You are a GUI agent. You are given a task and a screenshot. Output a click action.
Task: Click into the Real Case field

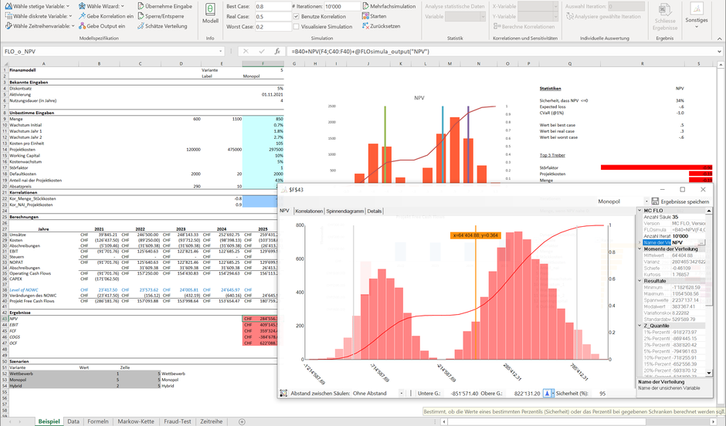[273, 16]
